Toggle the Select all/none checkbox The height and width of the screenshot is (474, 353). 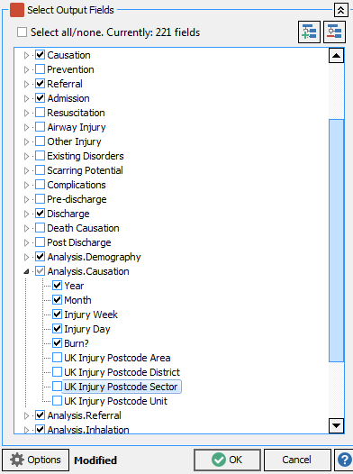tap(22, 32)
